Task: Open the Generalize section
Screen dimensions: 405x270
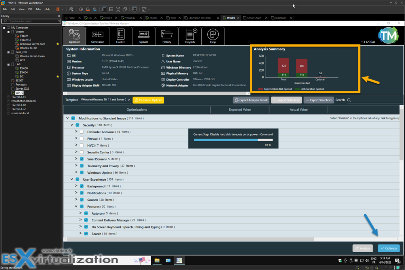Action: click(x=97, y=36)
